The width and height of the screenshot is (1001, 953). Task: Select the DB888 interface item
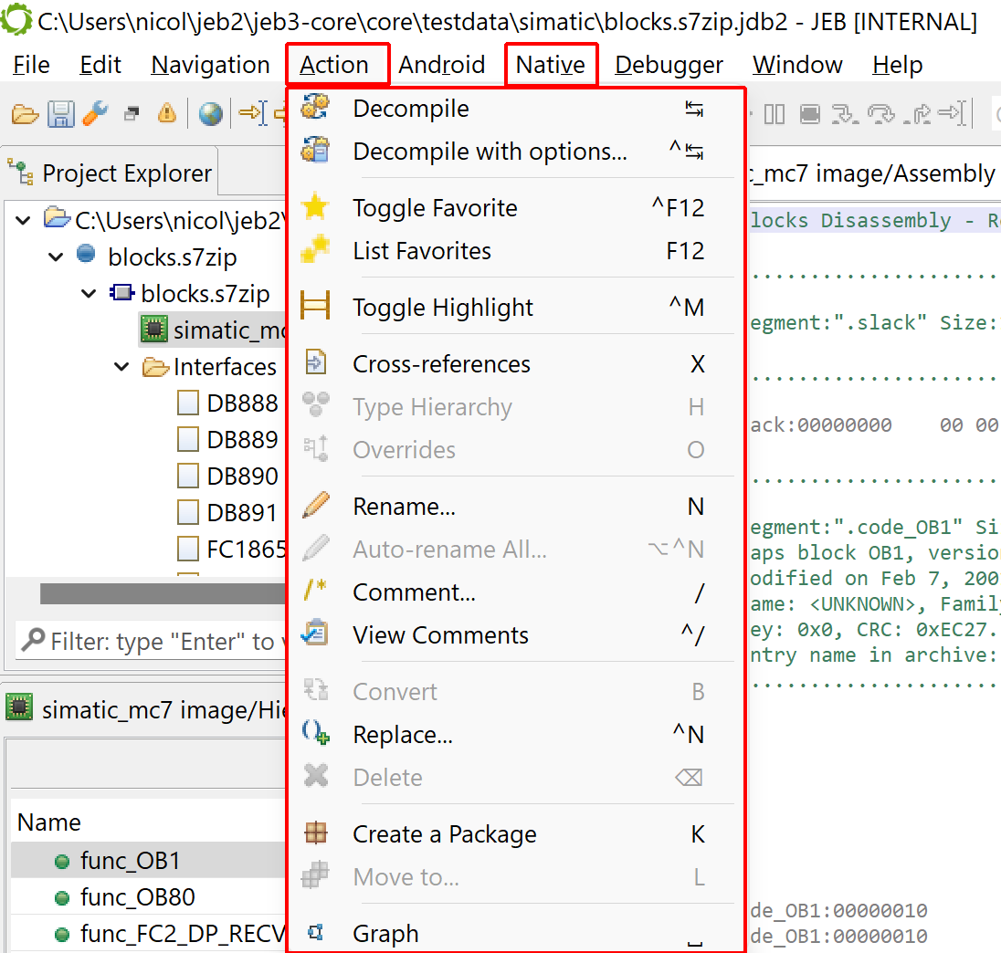(228, 403)
